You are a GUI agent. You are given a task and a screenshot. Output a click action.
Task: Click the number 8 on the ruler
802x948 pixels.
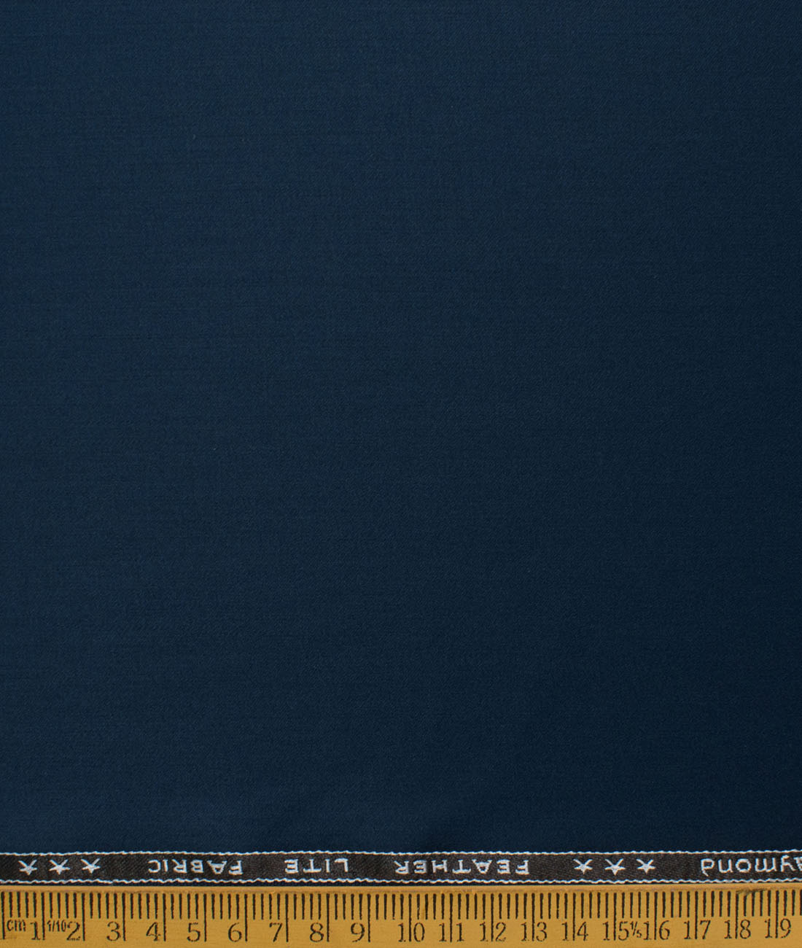316,931
